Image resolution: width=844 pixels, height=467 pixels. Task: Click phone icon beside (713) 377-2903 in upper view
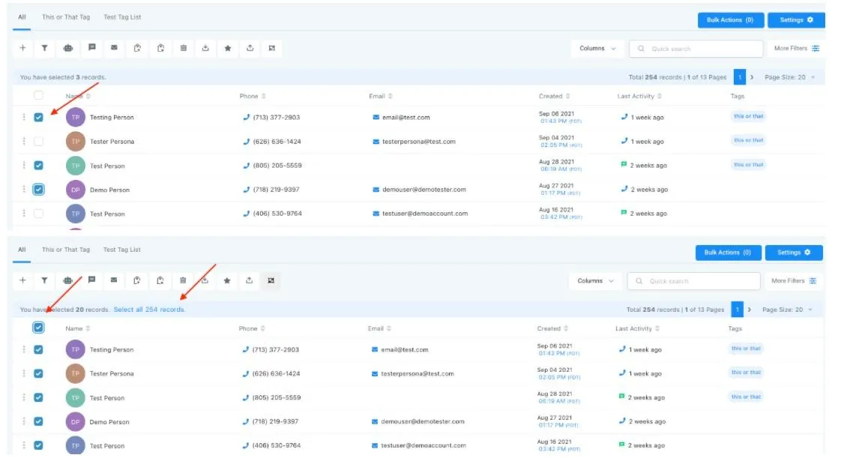tap(246, 117)
